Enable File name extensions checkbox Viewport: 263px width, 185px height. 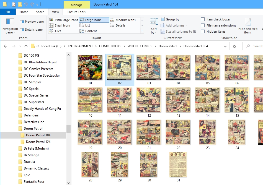[203, 25]
